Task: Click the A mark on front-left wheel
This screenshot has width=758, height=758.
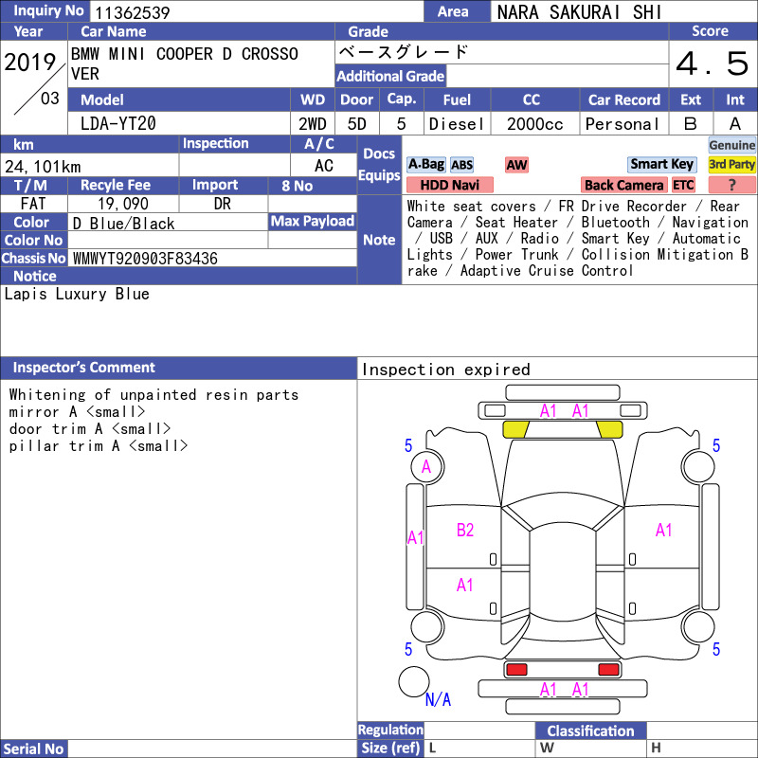Action: 425,467
